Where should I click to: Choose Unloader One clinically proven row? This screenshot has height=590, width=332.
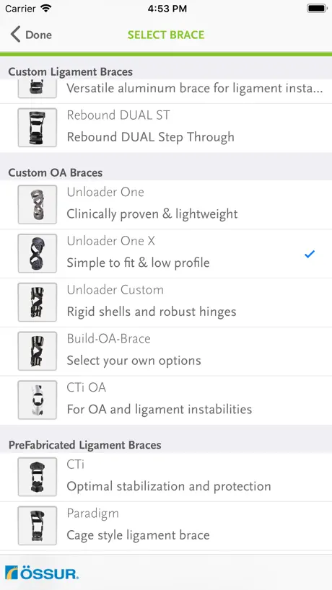click(166, 205)
